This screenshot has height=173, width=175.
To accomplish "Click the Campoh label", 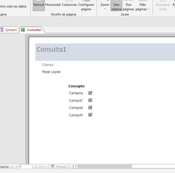I will tap(76, 115).
